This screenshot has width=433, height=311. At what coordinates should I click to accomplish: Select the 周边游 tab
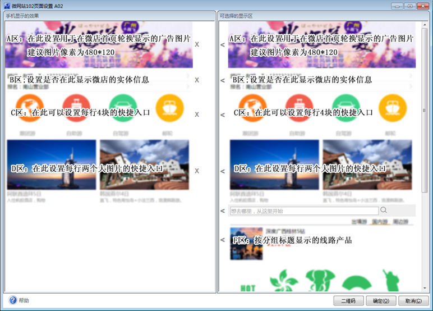tap(400, 222)
